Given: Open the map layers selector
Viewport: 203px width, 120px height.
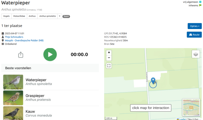Looking at the screenshot, I should tap(196, 54).
